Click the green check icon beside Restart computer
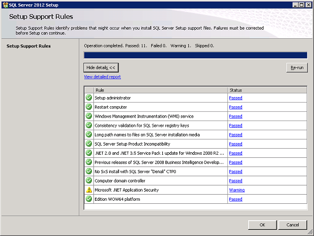314x236 pixels. tap(89, 107)
